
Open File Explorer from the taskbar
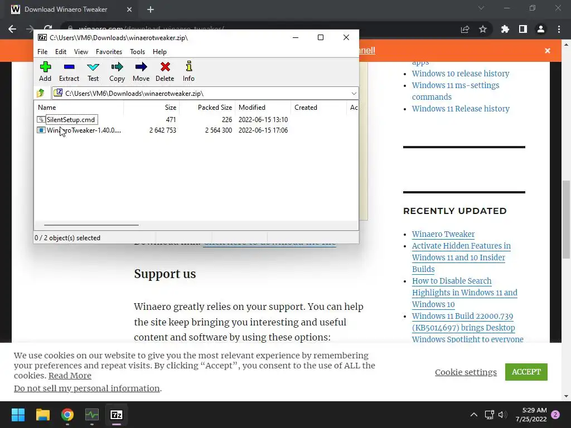[x=42, y=415]
